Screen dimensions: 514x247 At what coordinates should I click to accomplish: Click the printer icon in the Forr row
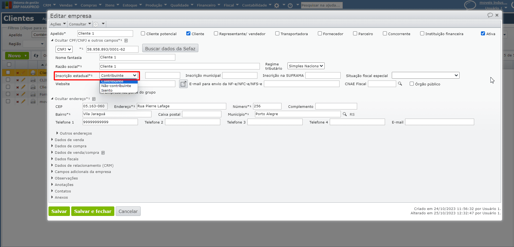tap(33, 94)
